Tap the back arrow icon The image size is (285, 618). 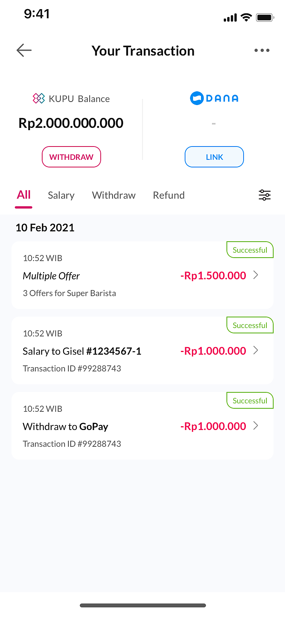tap(24, 50)
